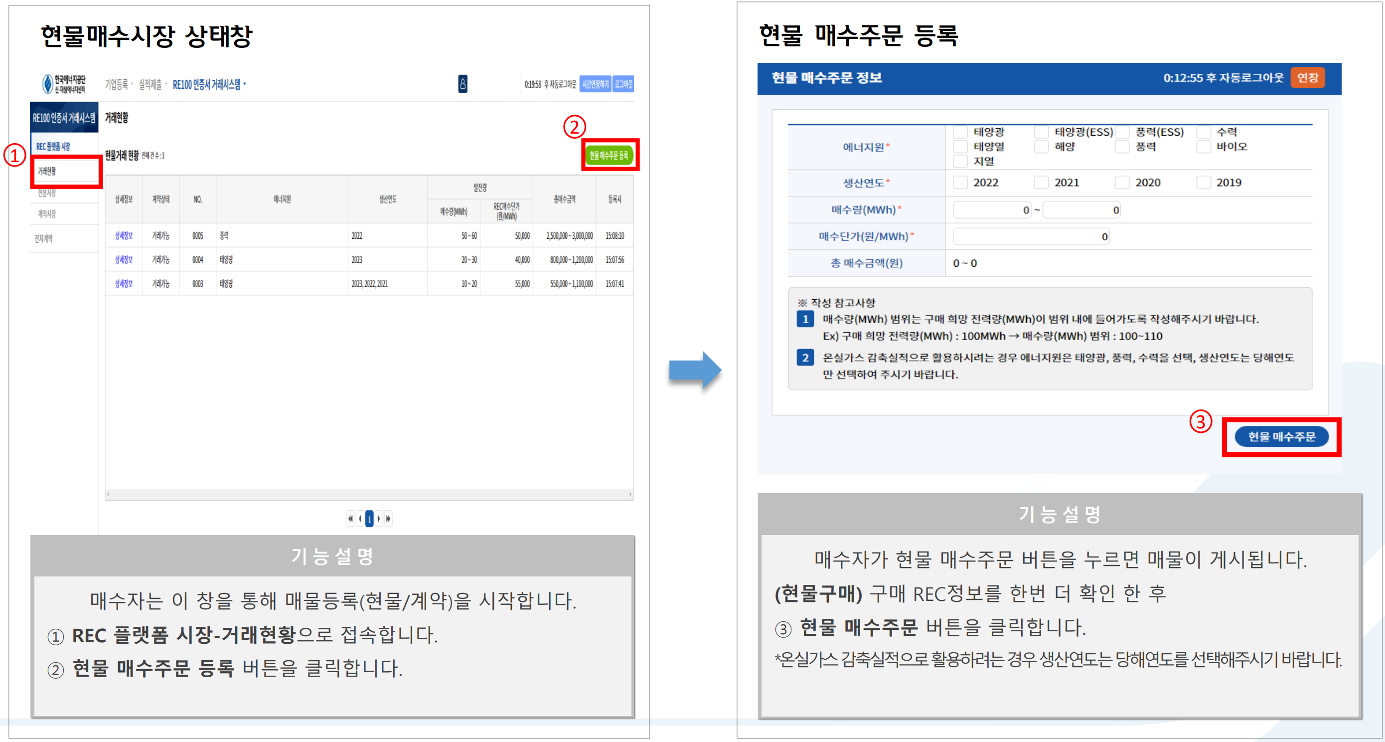Click the blue 현물 매수주문 submit button
This screenshot has width=1385, height=742.
click(1281, 437)
